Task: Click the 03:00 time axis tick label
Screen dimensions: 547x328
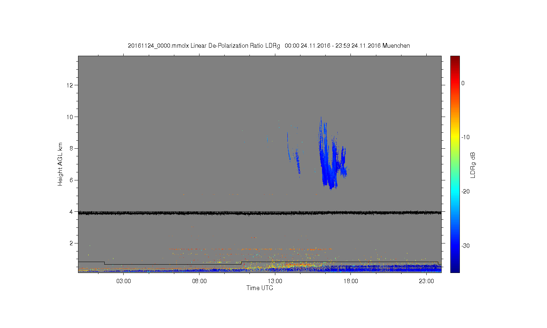Action: click(x=124, y=281)
